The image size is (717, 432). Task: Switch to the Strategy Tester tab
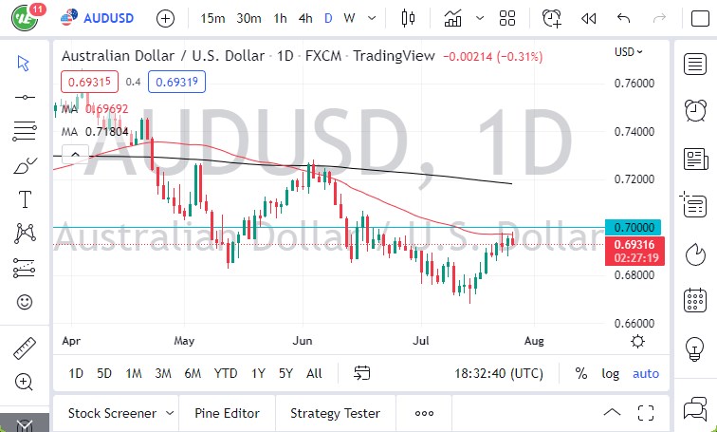point(335,413)
